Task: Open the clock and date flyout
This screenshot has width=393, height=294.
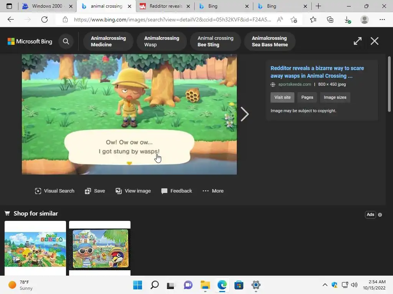Action: click(x=374, y=285)
